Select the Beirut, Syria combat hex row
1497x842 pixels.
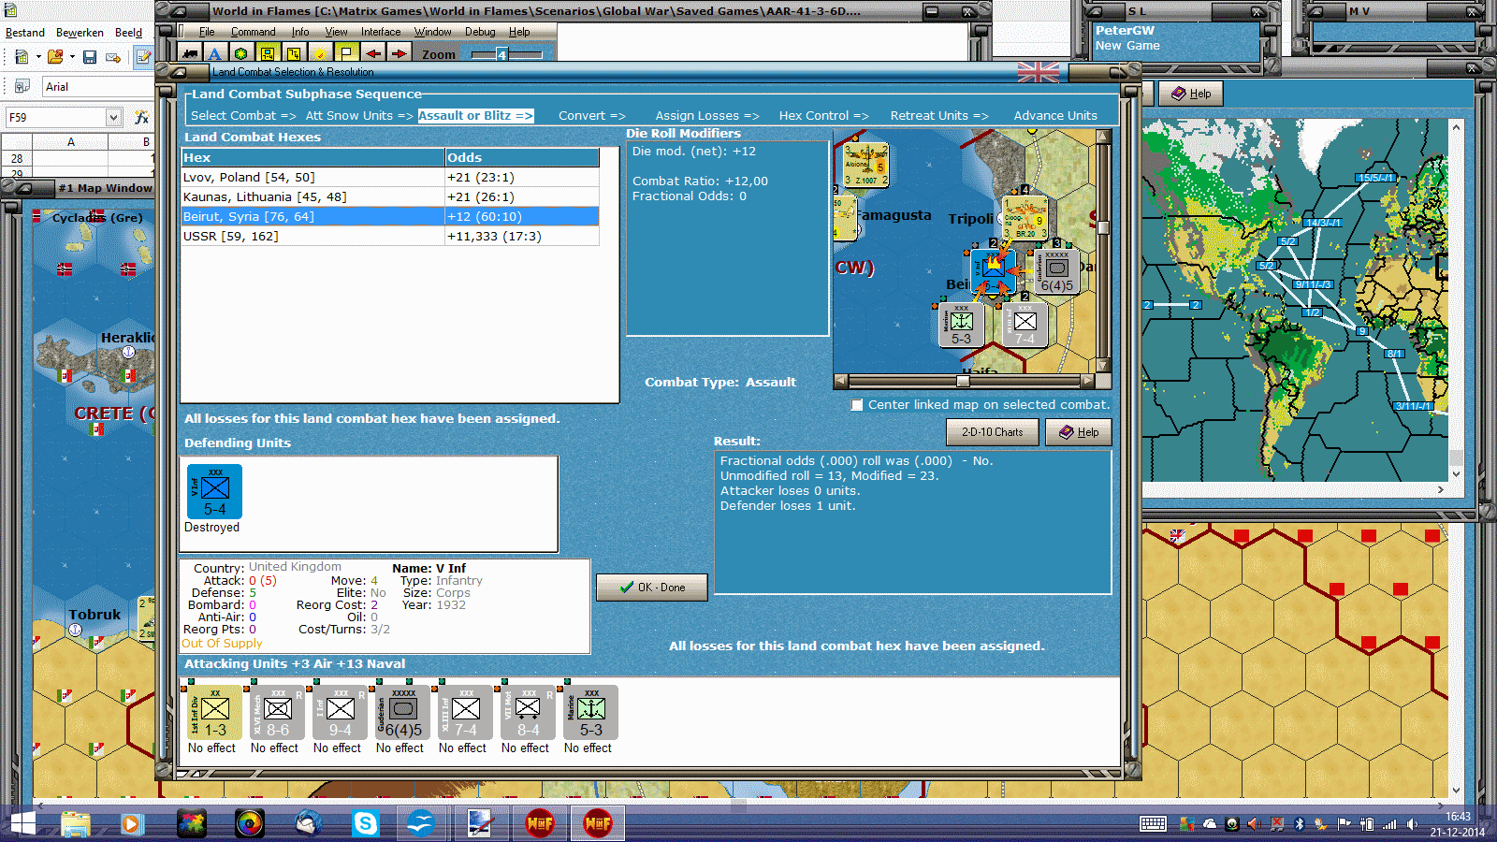click(x=390, y=217)
